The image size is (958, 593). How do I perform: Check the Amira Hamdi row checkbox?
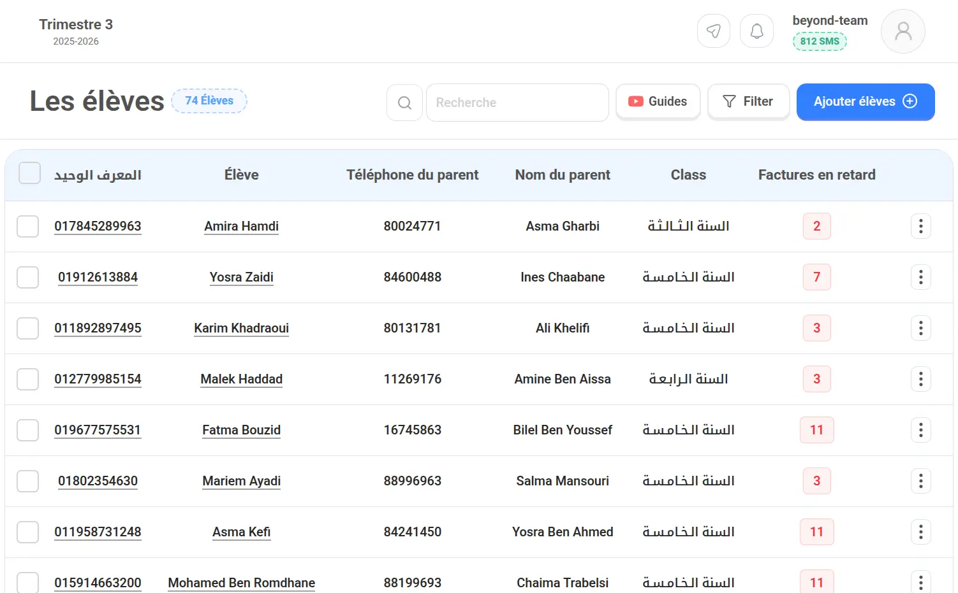click(x=28, y=226)
